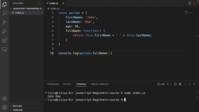The image size is (199, 112).
Task: Expand the Outline section
Action: (26, 106)
